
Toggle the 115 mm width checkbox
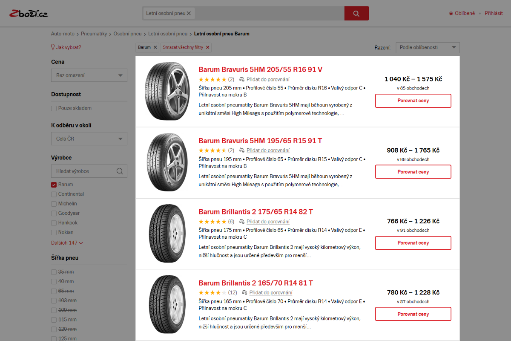click(x=54, y=320)
